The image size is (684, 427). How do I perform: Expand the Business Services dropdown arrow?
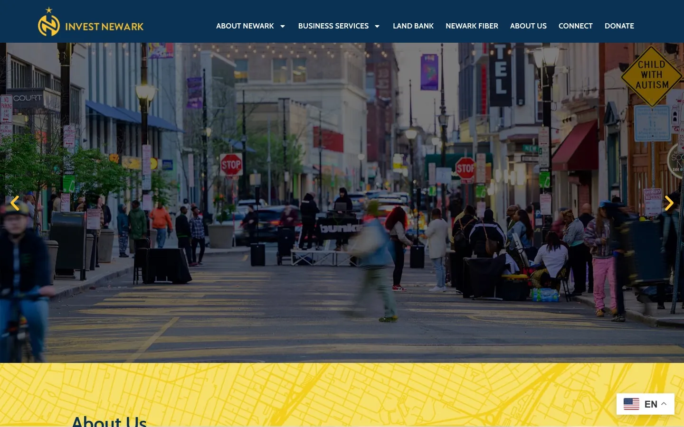pyautogui.click(x=377, y=26)
